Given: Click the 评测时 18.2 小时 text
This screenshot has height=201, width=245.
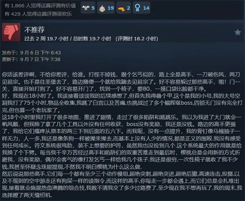Looking at the screenshot, I should (x=137, y=38).
